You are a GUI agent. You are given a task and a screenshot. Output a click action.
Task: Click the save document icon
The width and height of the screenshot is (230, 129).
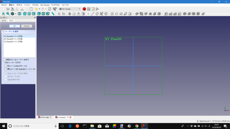click(13, 9)
